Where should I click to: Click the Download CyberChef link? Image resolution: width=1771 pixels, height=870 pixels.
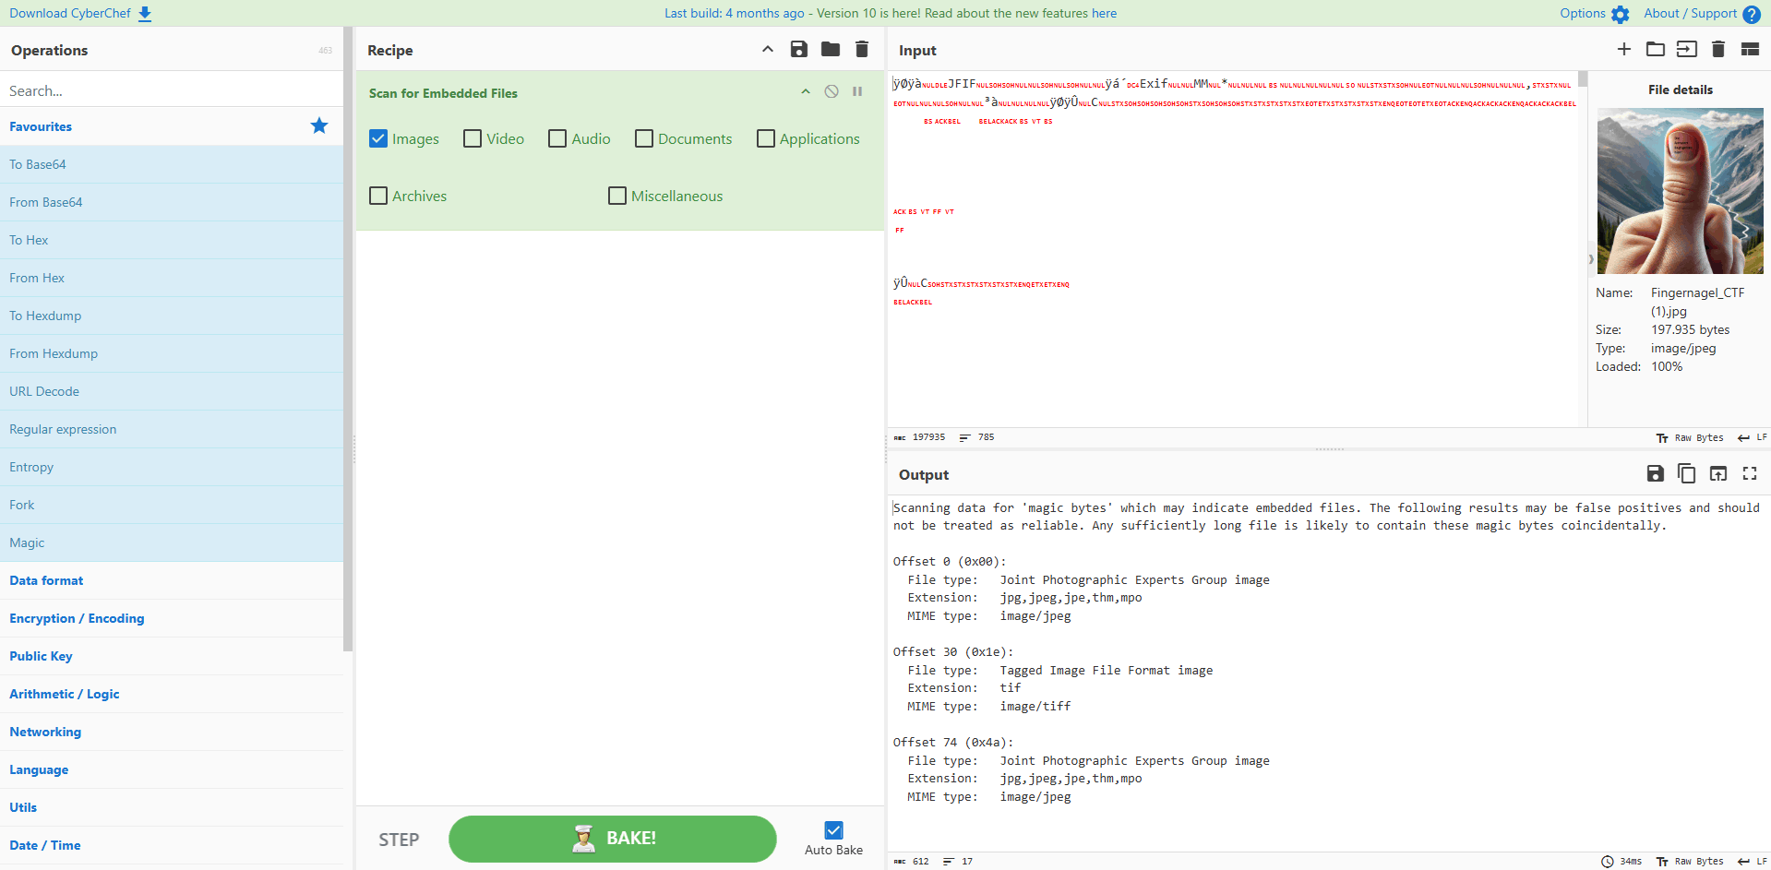tap(79, 14)
